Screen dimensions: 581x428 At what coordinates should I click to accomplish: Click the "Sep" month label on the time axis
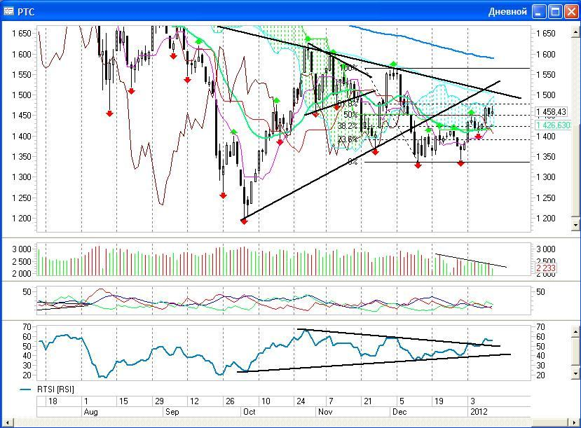[172, 412]
